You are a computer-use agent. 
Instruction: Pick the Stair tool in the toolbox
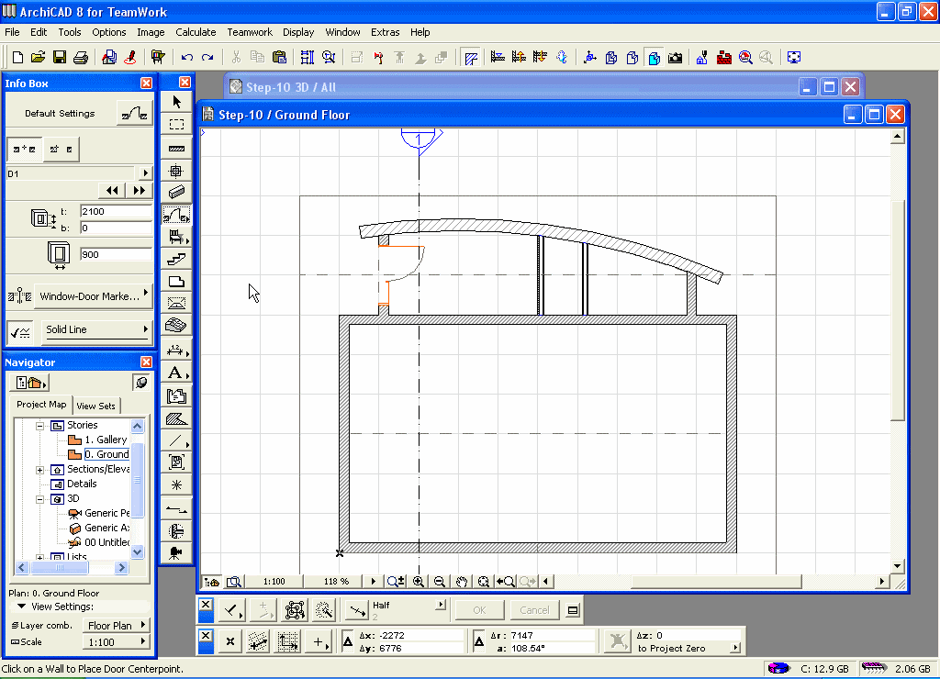pos(176,260)
